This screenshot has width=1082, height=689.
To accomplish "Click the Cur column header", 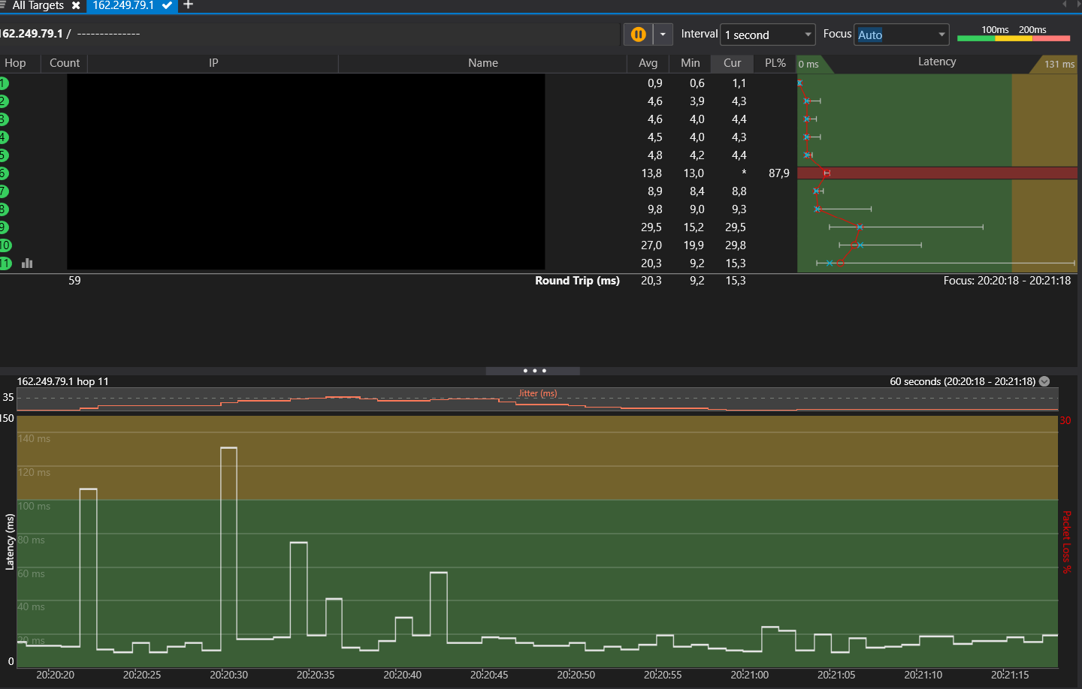I will tap(732, 63).
